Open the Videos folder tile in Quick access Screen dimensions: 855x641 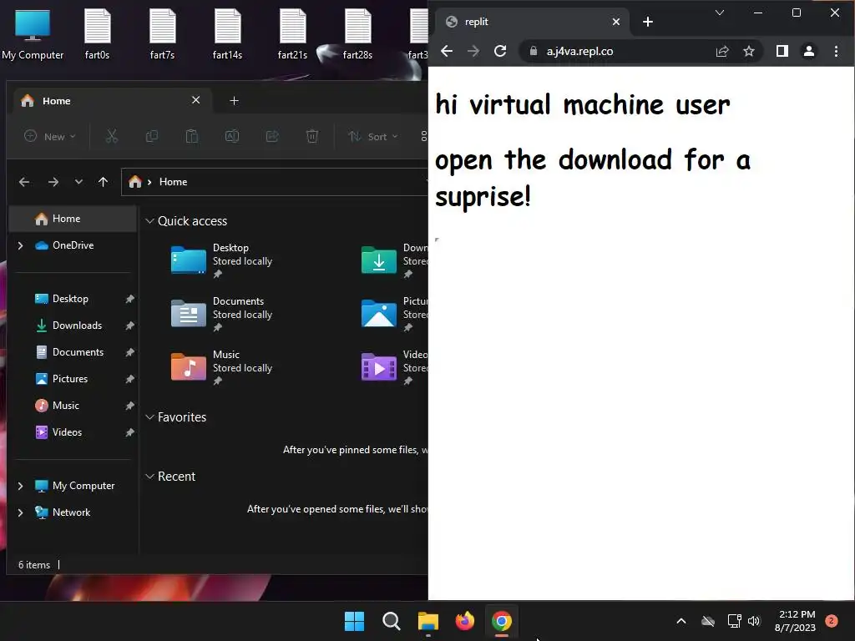(394, 367)
